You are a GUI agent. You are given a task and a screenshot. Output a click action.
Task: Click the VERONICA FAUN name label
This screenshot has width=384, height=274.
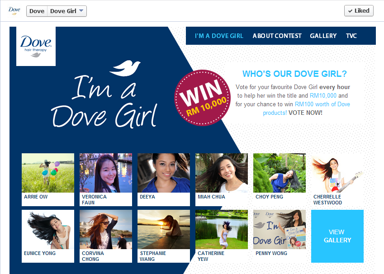point(94,199)
